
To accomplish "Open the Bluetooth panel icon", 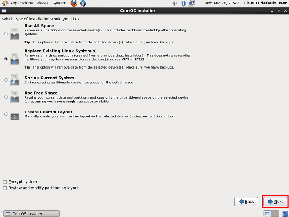I will (x=184, y=3).
